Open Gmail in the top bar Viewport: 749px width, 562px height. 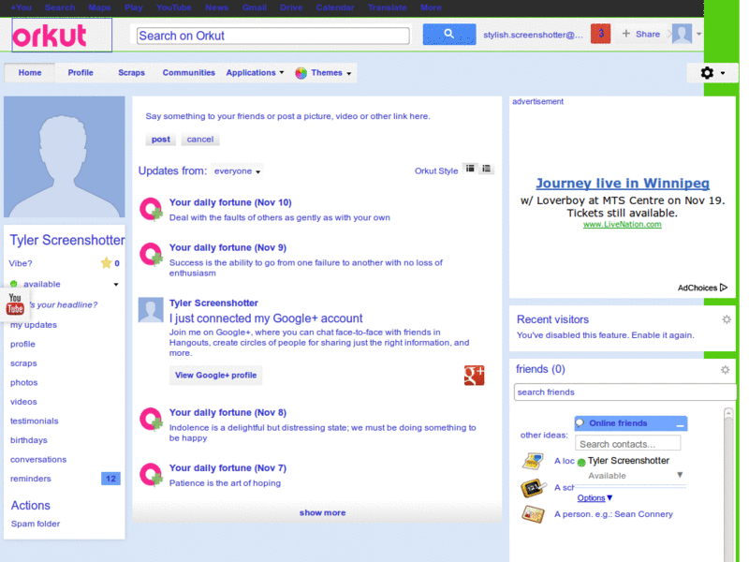254,7
